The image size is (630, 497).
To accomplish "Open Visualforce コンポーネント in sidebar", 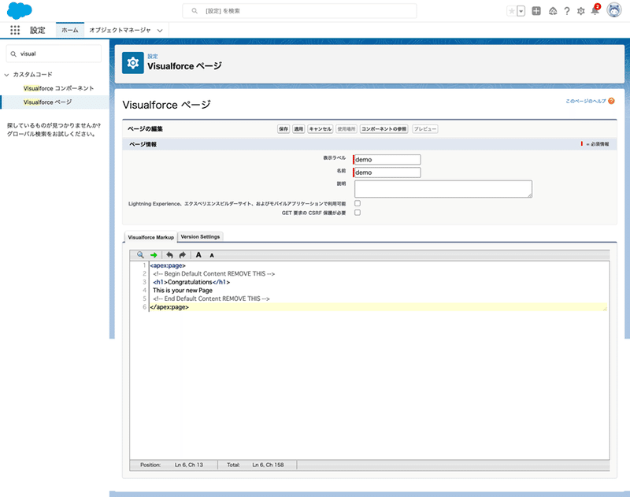I will (x=58, y=88).
